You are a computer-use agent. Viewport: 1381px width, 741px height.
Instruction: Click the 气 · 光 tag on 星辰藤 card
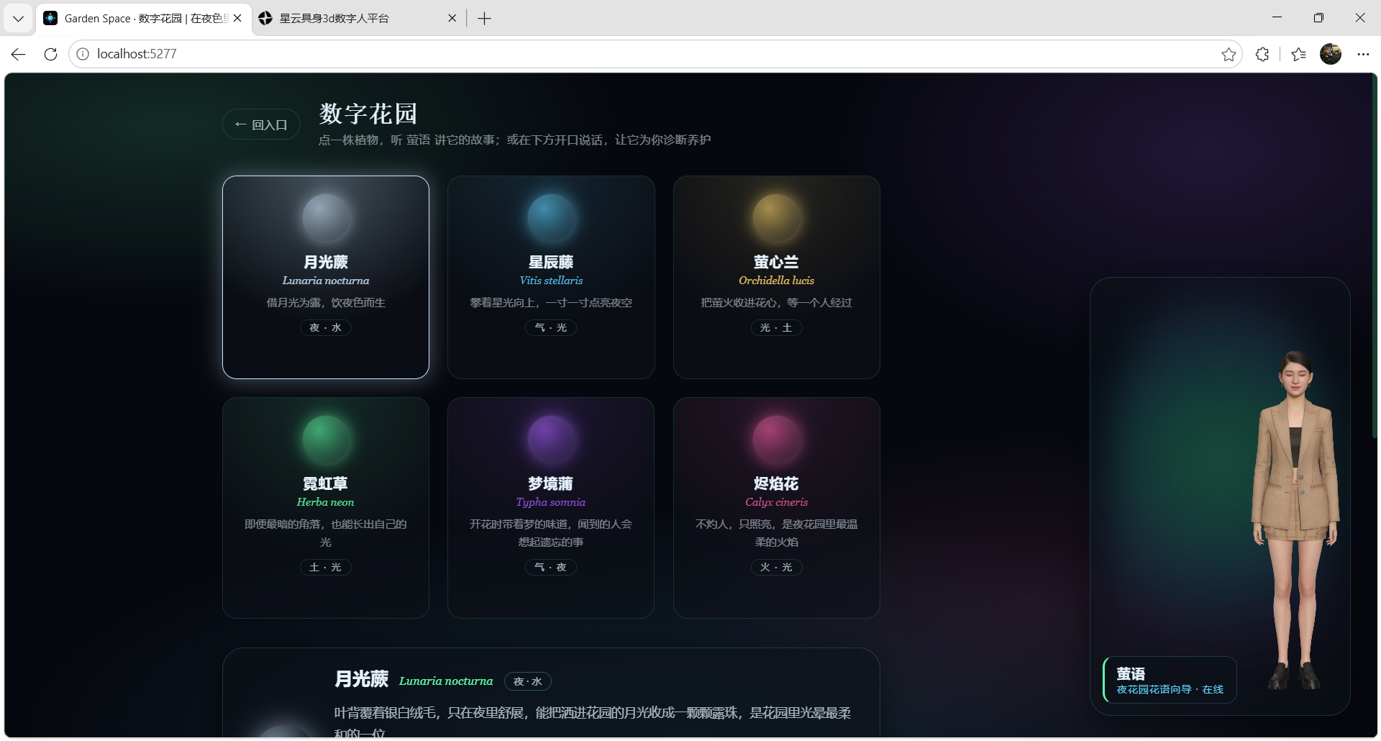coord(551,327)
